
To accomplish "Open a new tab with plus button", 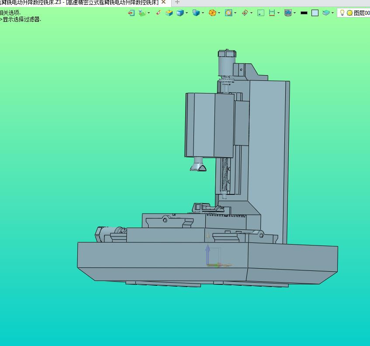I will (177, 2).
